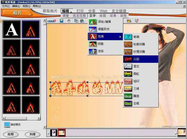Image resolution: width=187 pixels, height=139 pixels.
Task: Open the 视图(V) menu
Action: pos(26,6)
